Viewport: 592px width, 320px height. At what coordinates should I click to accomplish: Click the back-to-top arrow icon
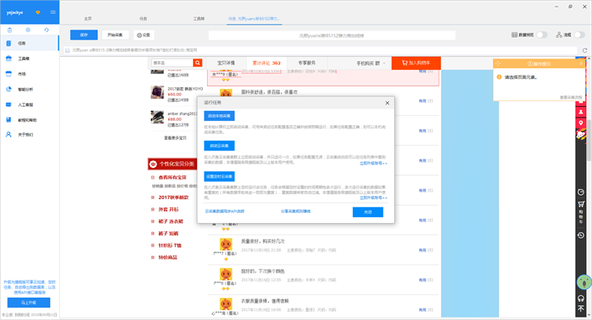coord(580,308)
